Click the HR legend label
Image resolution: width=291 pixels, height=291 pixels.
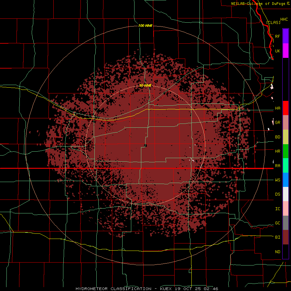tap(277, 151)
